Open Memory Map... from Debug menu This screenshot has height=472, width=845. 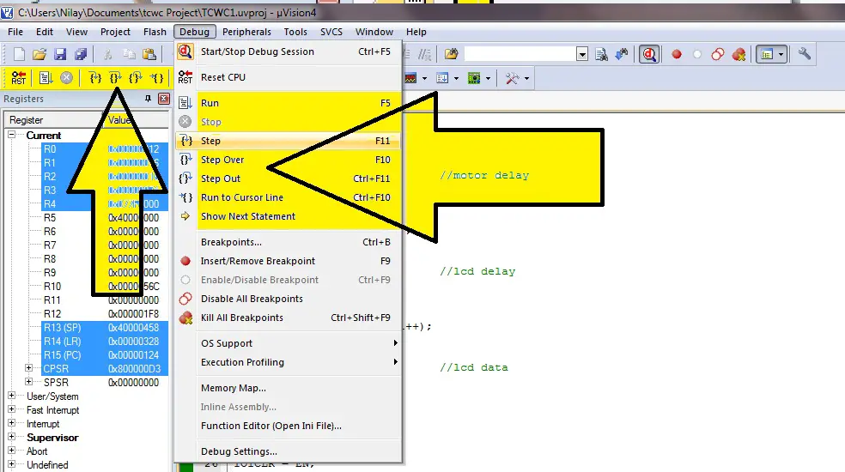click(x=289, y=388)
